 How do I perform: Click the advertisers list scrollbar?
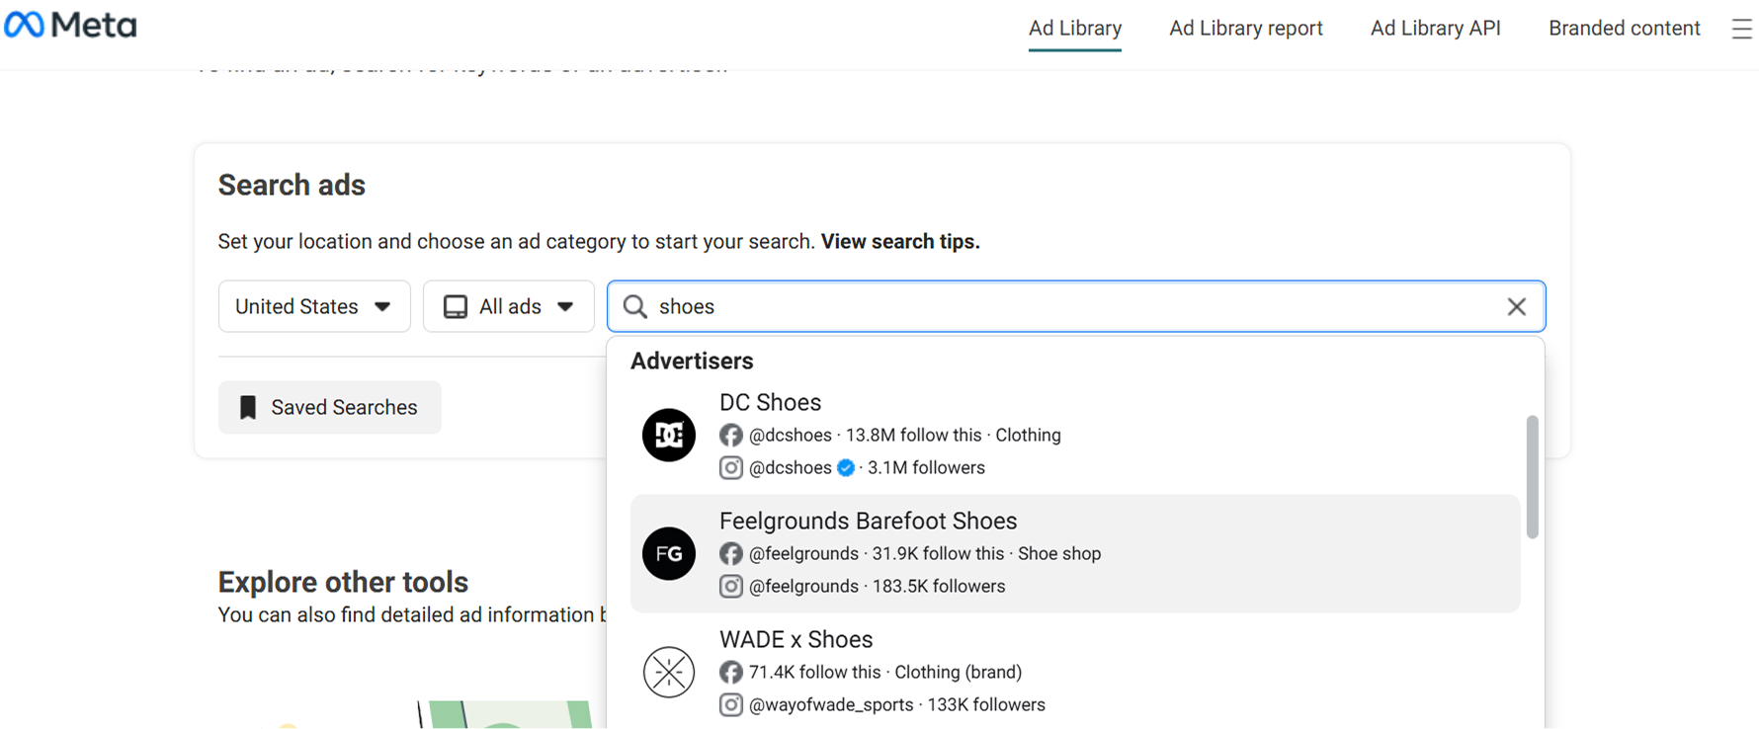coord(1532,477)
